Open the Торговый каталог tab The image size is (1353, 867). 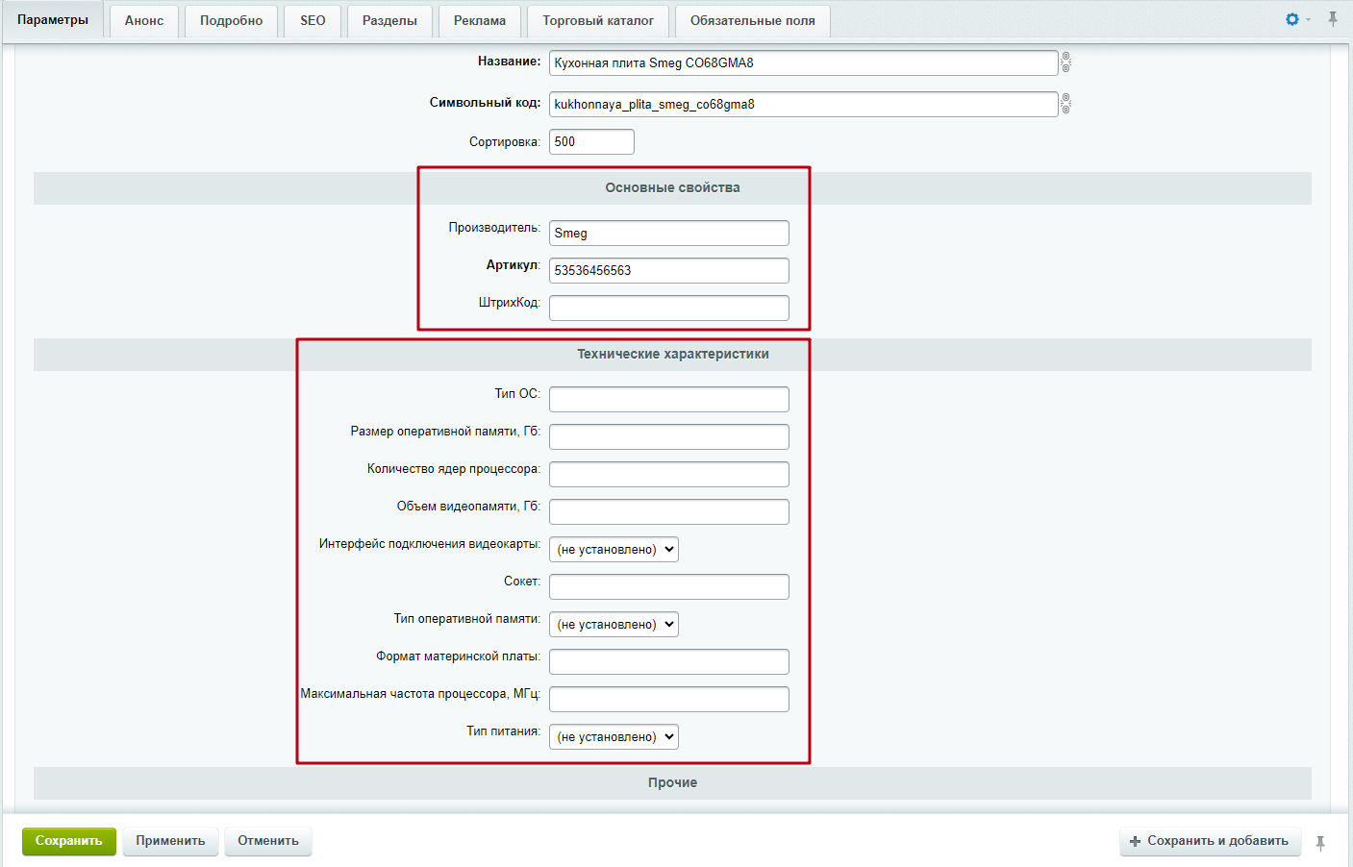598,21
